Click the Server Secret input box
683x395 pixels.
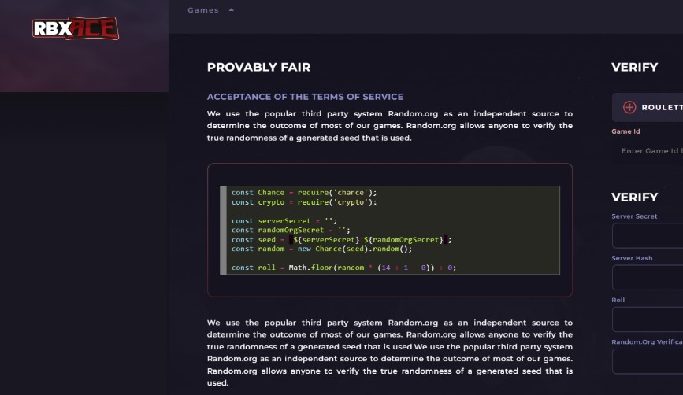click(648, 235)
